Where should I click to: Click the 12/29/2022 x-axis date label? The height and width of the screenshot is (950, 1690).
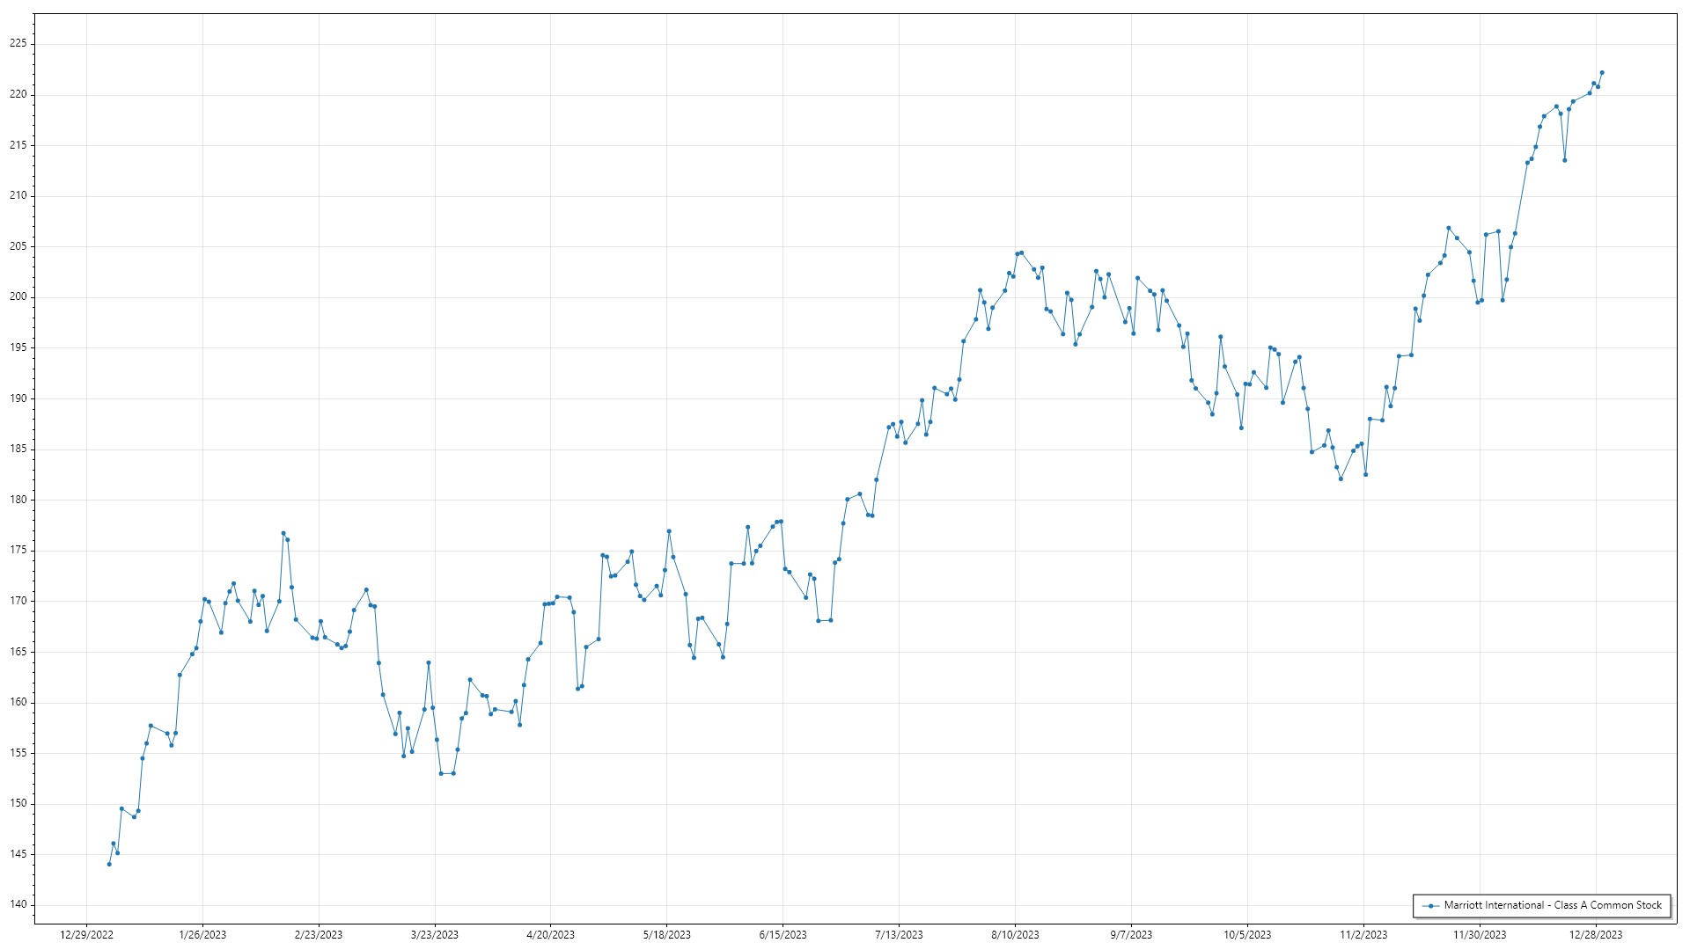click(x=86, y=935)
